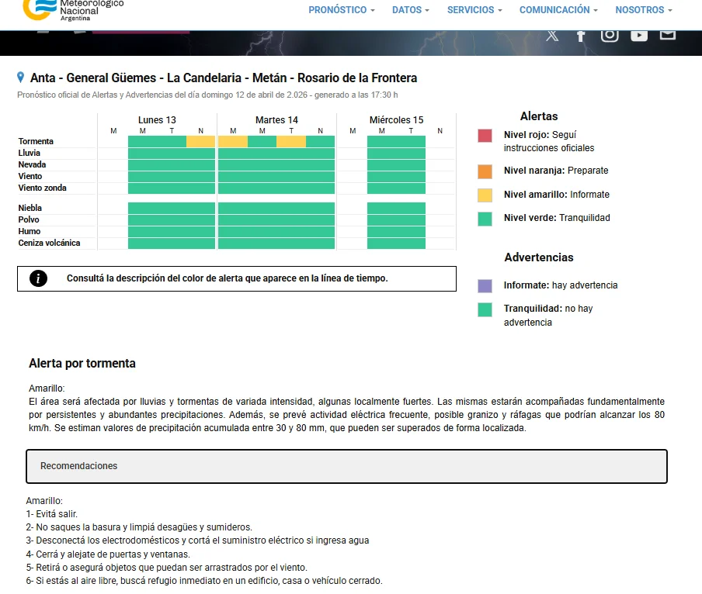Click the email envelope icon
The height and width of the screenshot is (594, 702).
[668, 35]
